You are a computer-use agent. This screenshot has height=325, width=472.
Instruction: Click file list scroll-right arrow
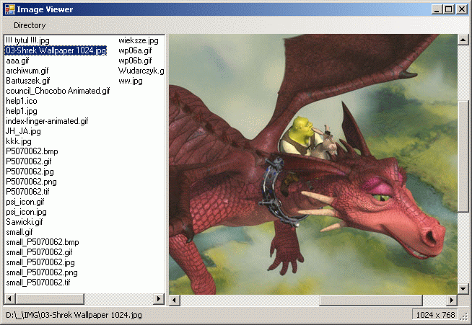click(159, 299)
